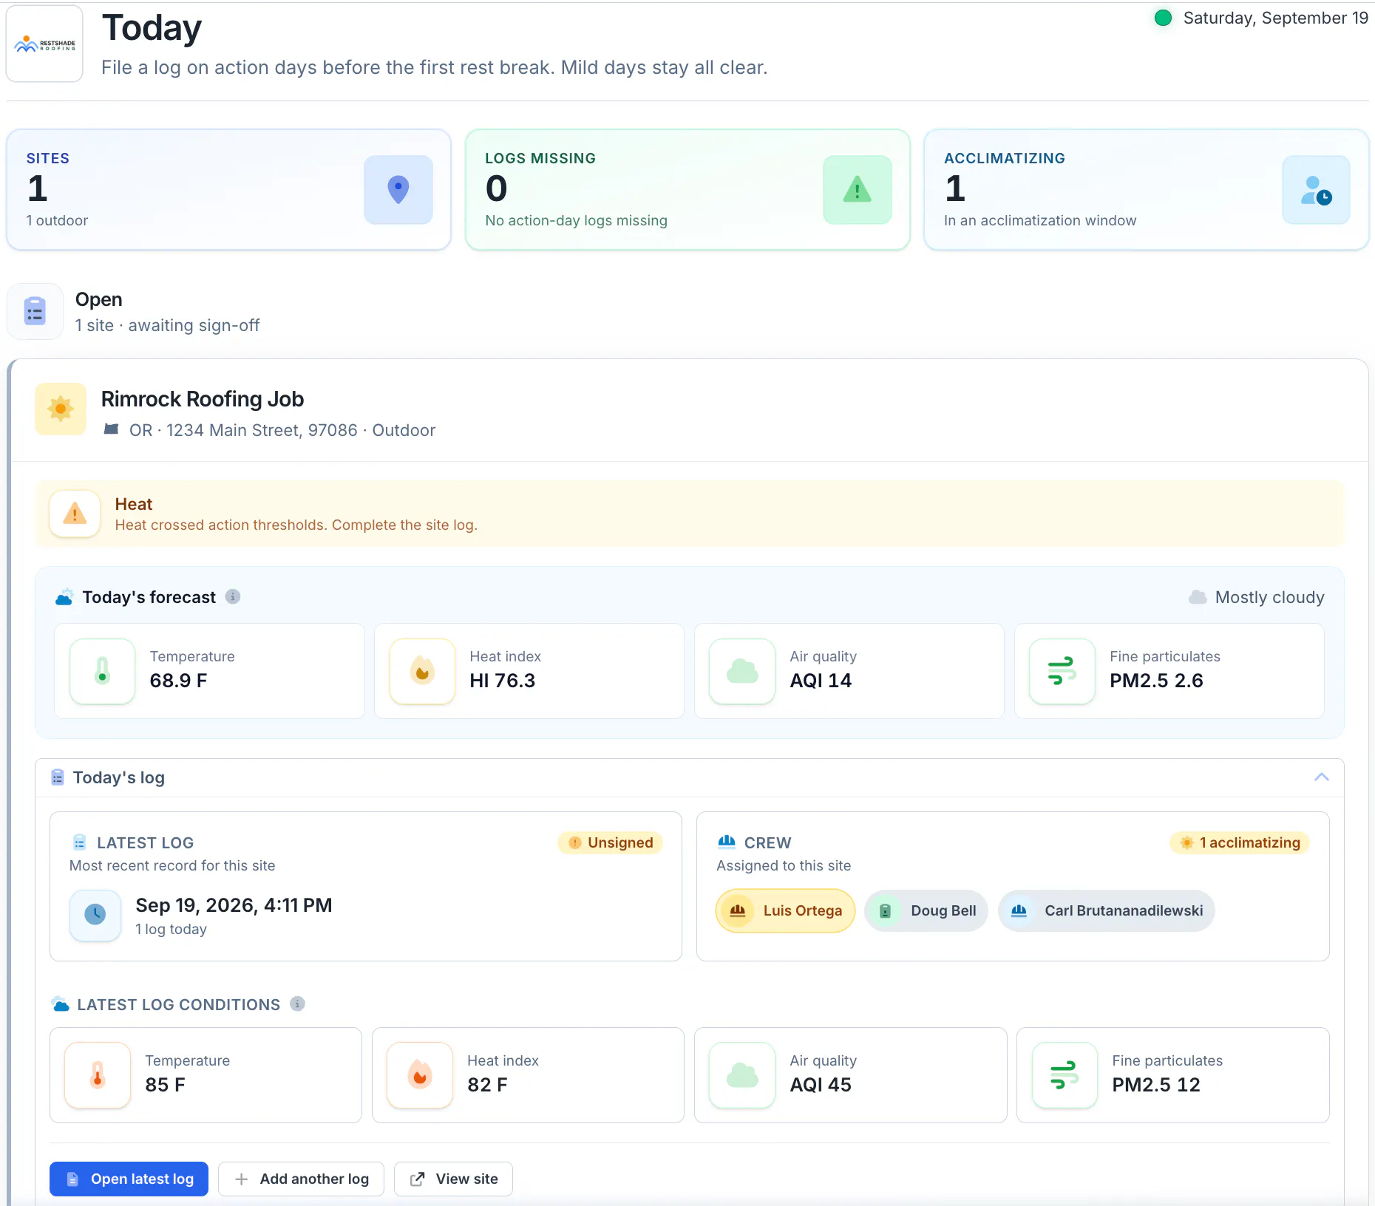Add another log entry
This screenshot has width=1375, height=1206.
coord(301,1179)
